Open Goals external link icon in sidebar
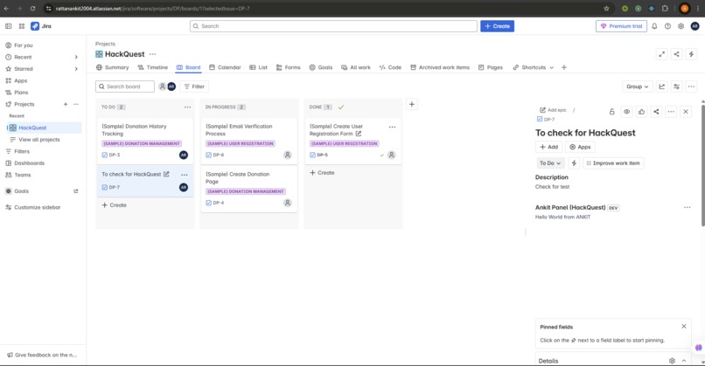Viewport: 705px width, 366px height. (75, 190)
